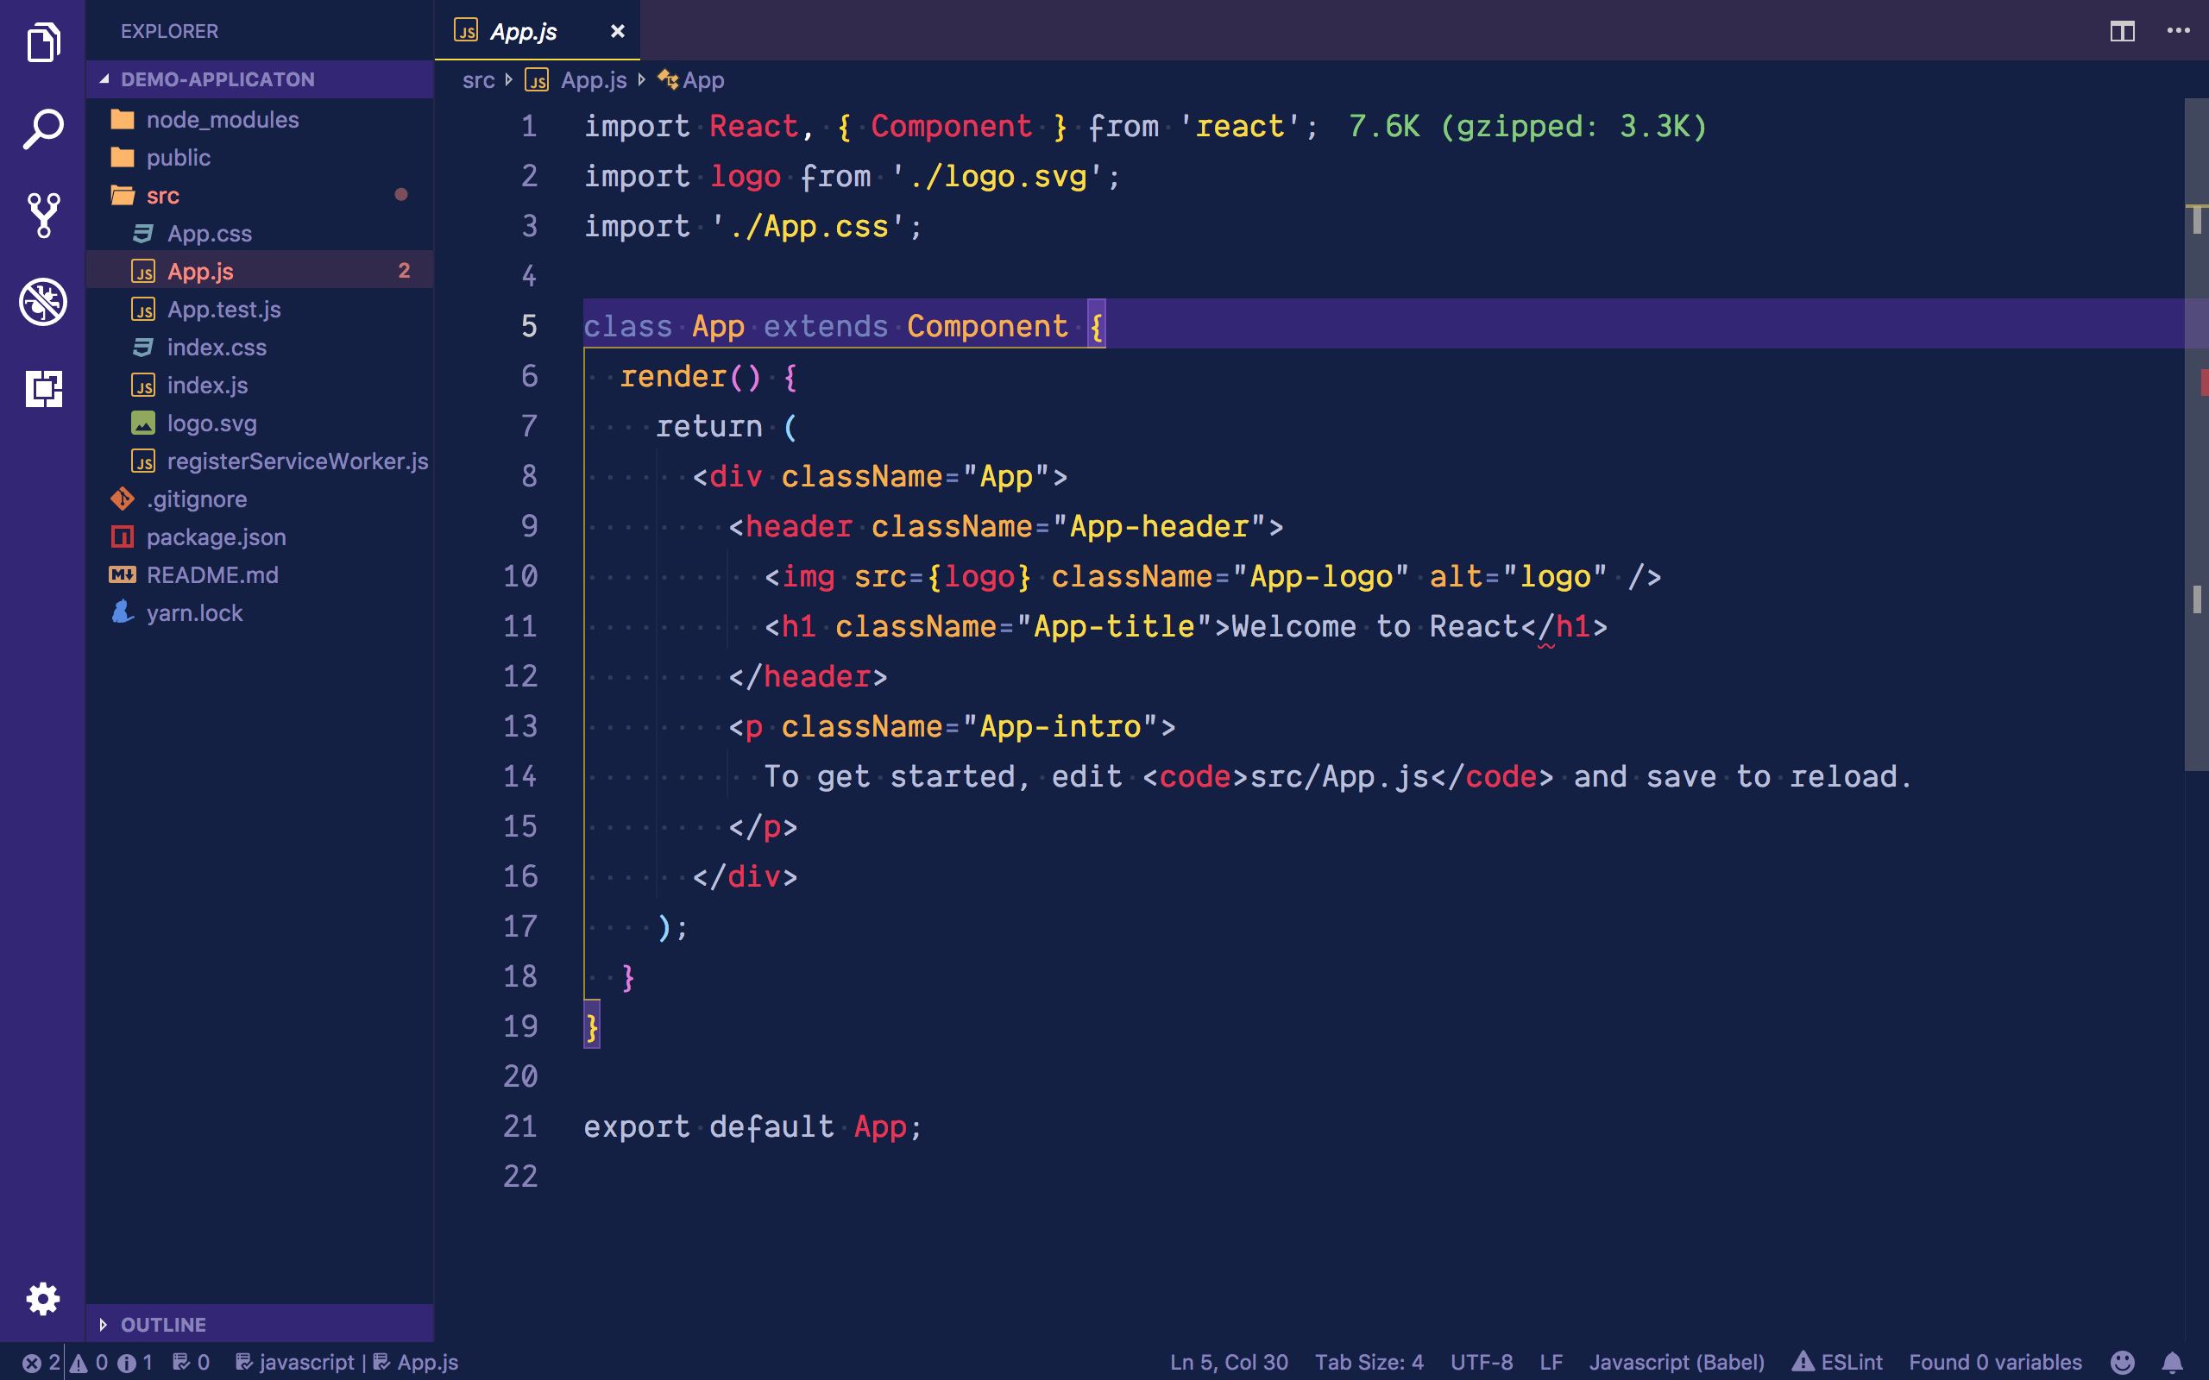The image size is (2209, 1380).
Task: Open the Manage gear menu
Action: (43, 1298)
